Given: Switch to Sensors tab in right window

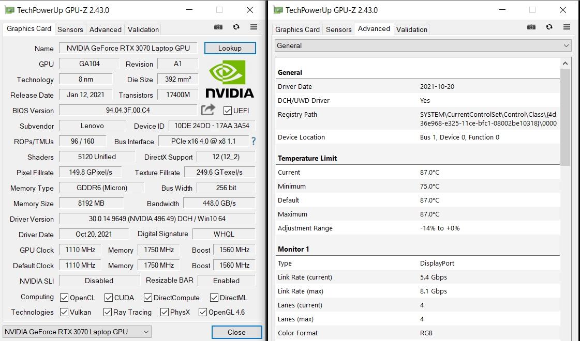Looking at the screenshot, I should pyautogui.click(x=338, y=29).
